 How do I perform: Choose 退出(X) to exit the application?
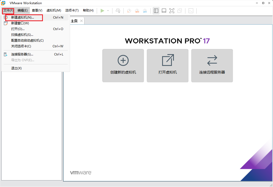[x=36, y=68]
